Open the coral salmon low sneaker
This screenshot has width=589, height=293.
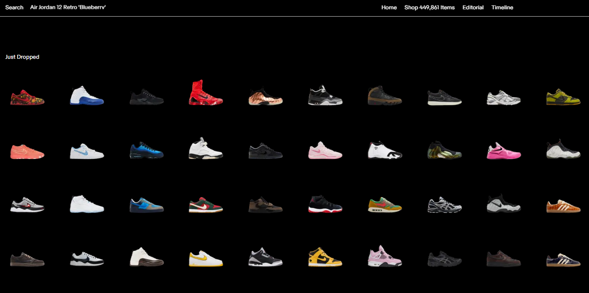coord(27,152)
